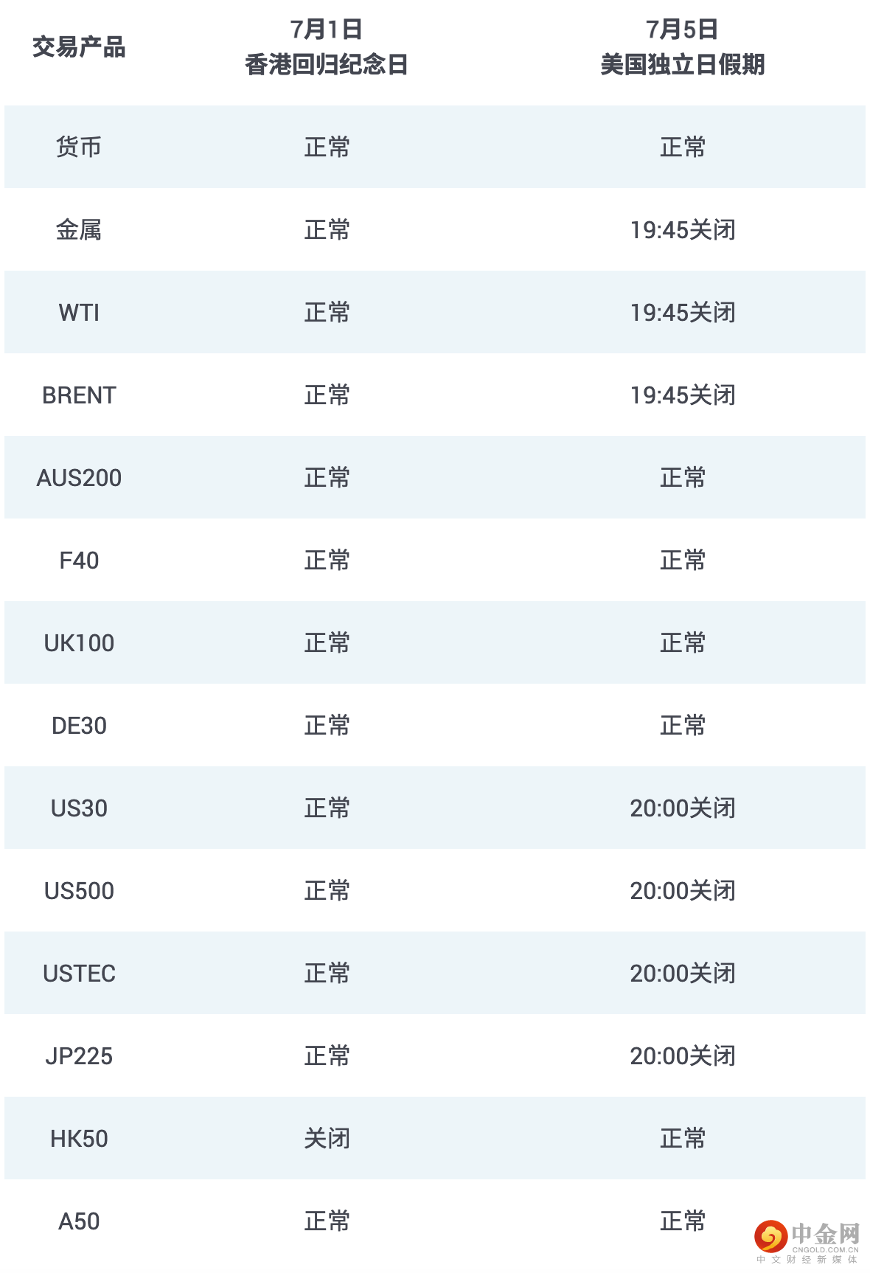
Task: Select the US30 product label
Action: click(79, 808)
